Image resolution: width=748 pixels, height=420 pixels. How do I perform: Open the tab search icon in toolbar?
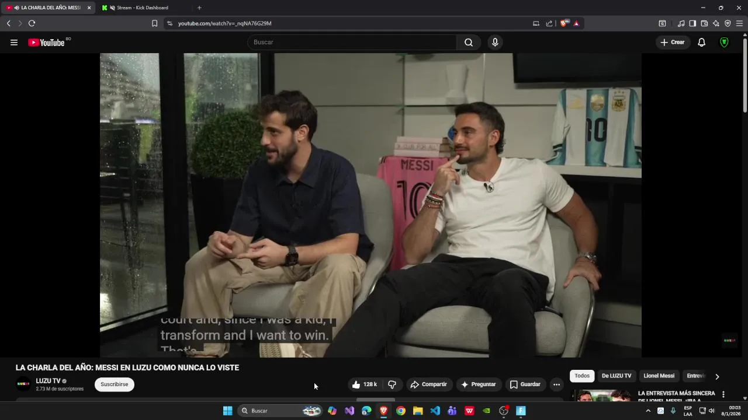pyautogui.click(x=662, y=23)
